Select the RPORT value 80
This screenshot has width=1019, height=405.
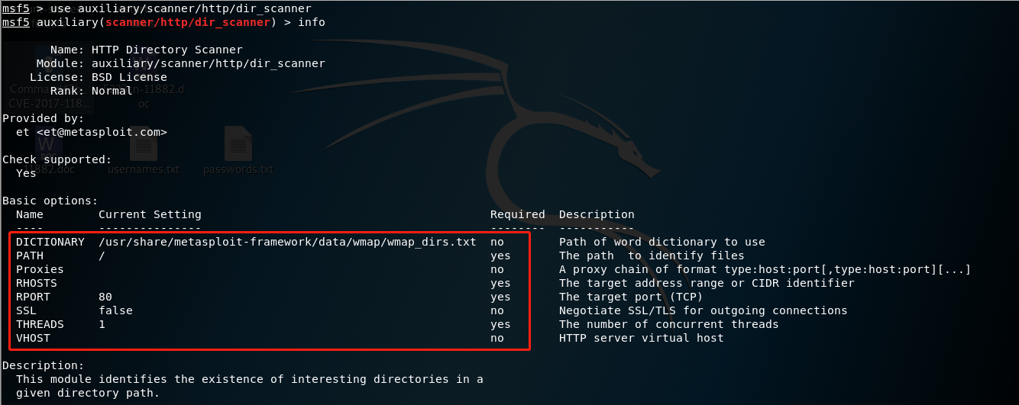(105, 297)
